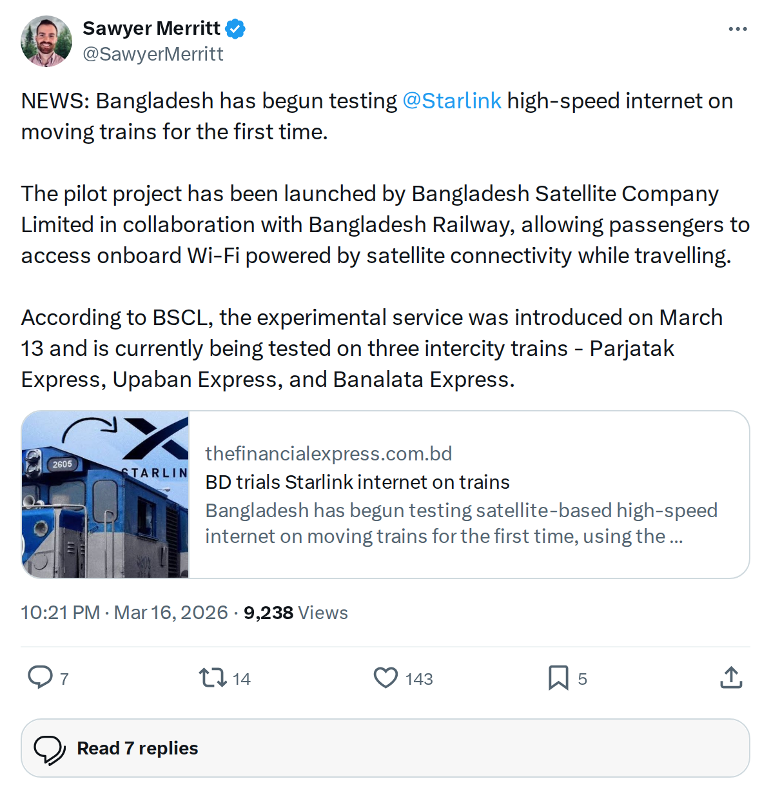Open the article headline BD trials Starlink internet
Viewport: 771px width, 788px height.
(x=356, y=482)
